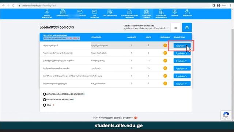The height and width of the screenshot is (132, 234).
Task: Click the score value 15
Action: pyautogui.click(x=148, y=68)
